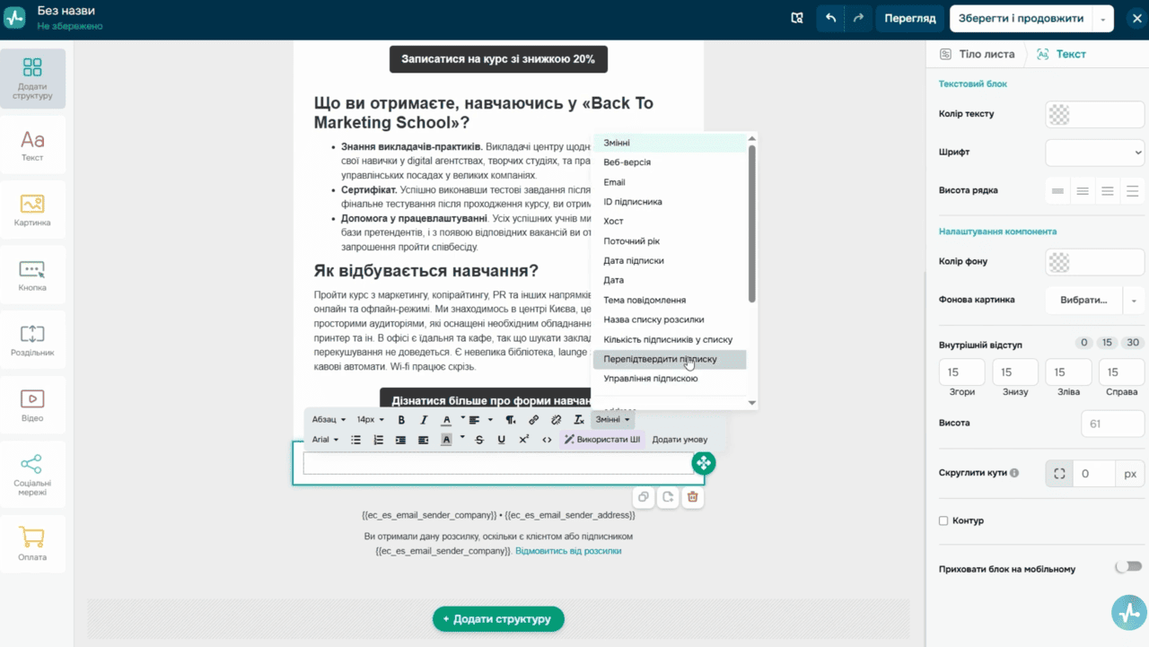
Task: Insert a numbered list
Action: coord(378,440)
